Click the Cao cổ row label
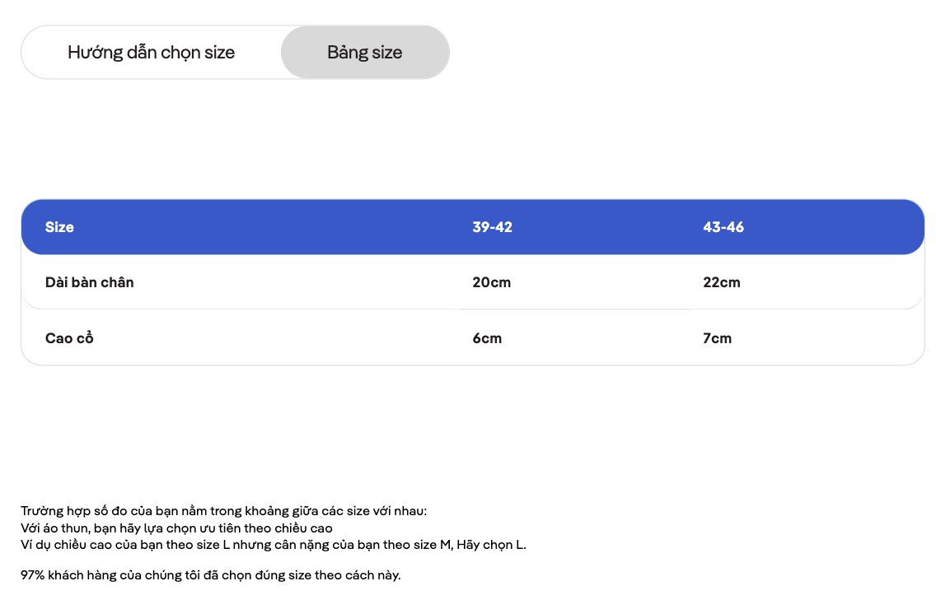The image size is (936, 609). coord(69,338)
